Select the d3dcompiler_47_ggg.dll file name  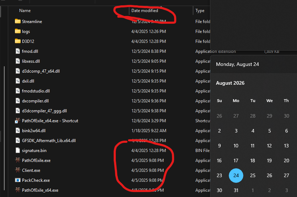pyautogui.click(x=44, y=111)
